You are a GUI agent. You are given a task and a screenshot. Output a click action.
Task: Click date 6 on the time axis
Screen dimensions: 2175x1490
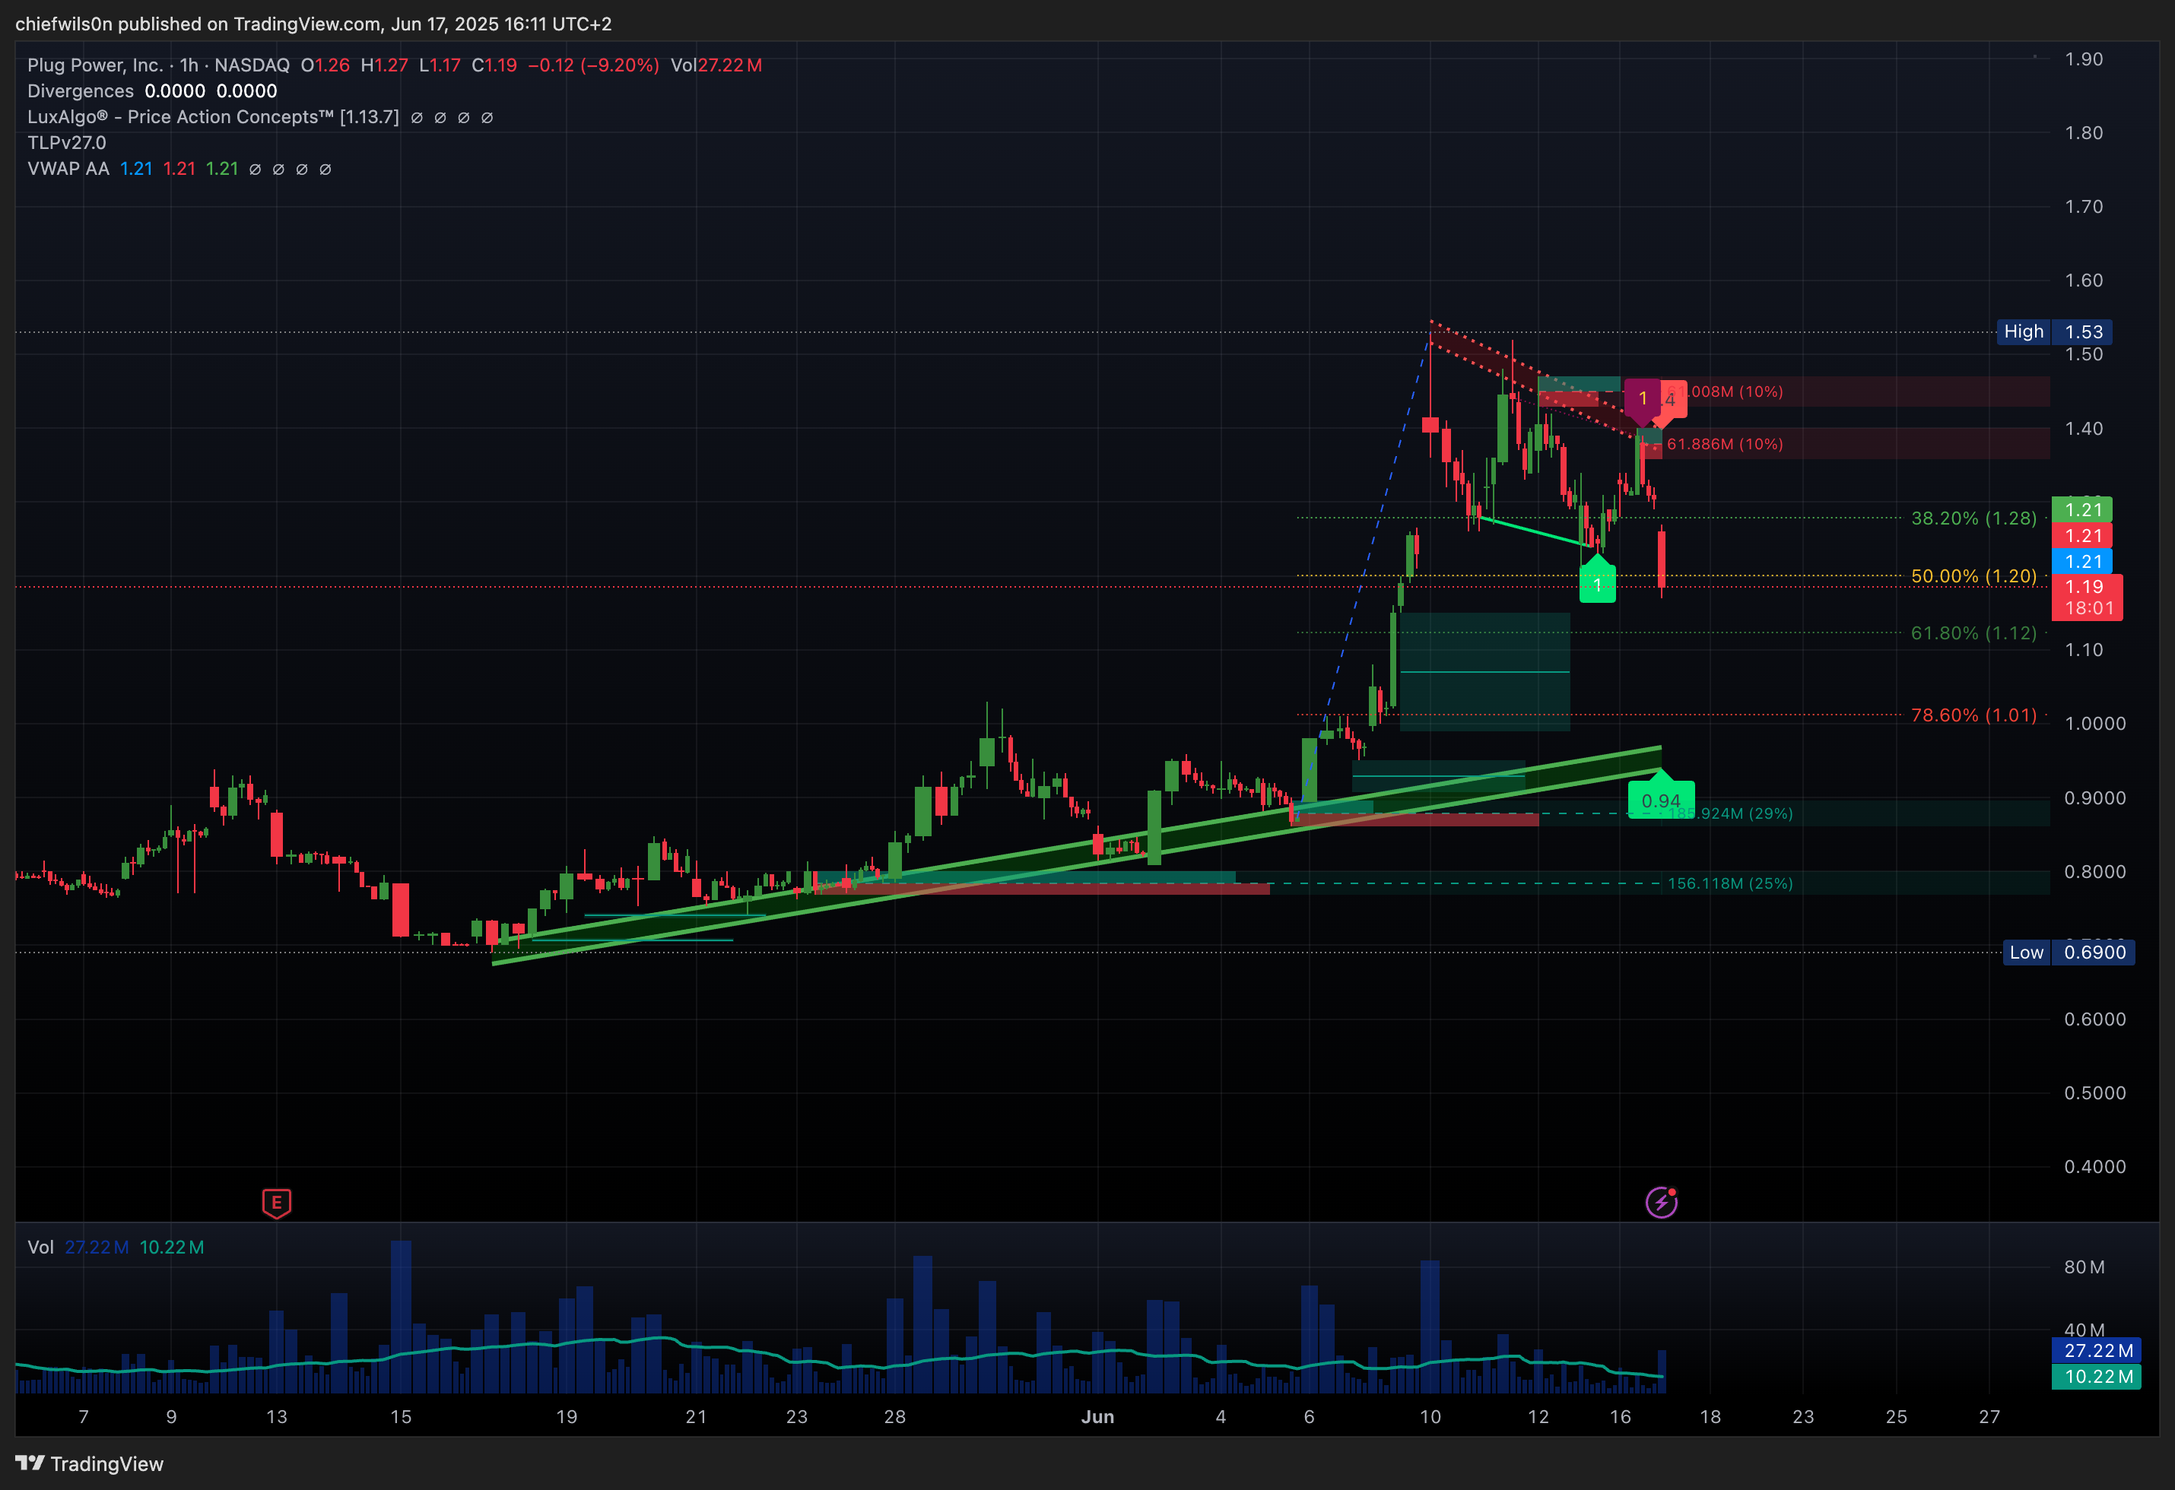pyautogui.click(x=1308, y=1417)
